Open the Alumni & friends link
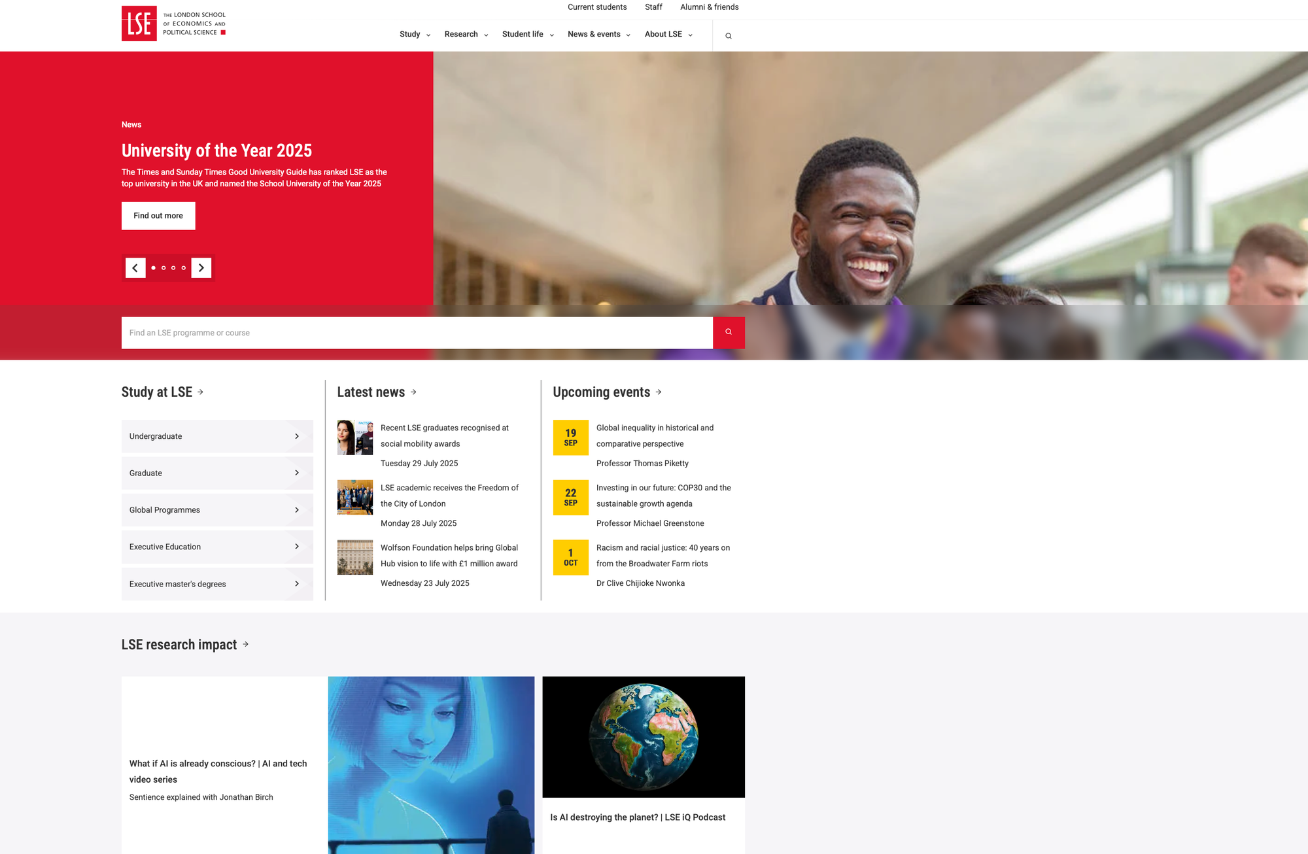The height and width of the screenshot is (854, 1308). (709, 7)
